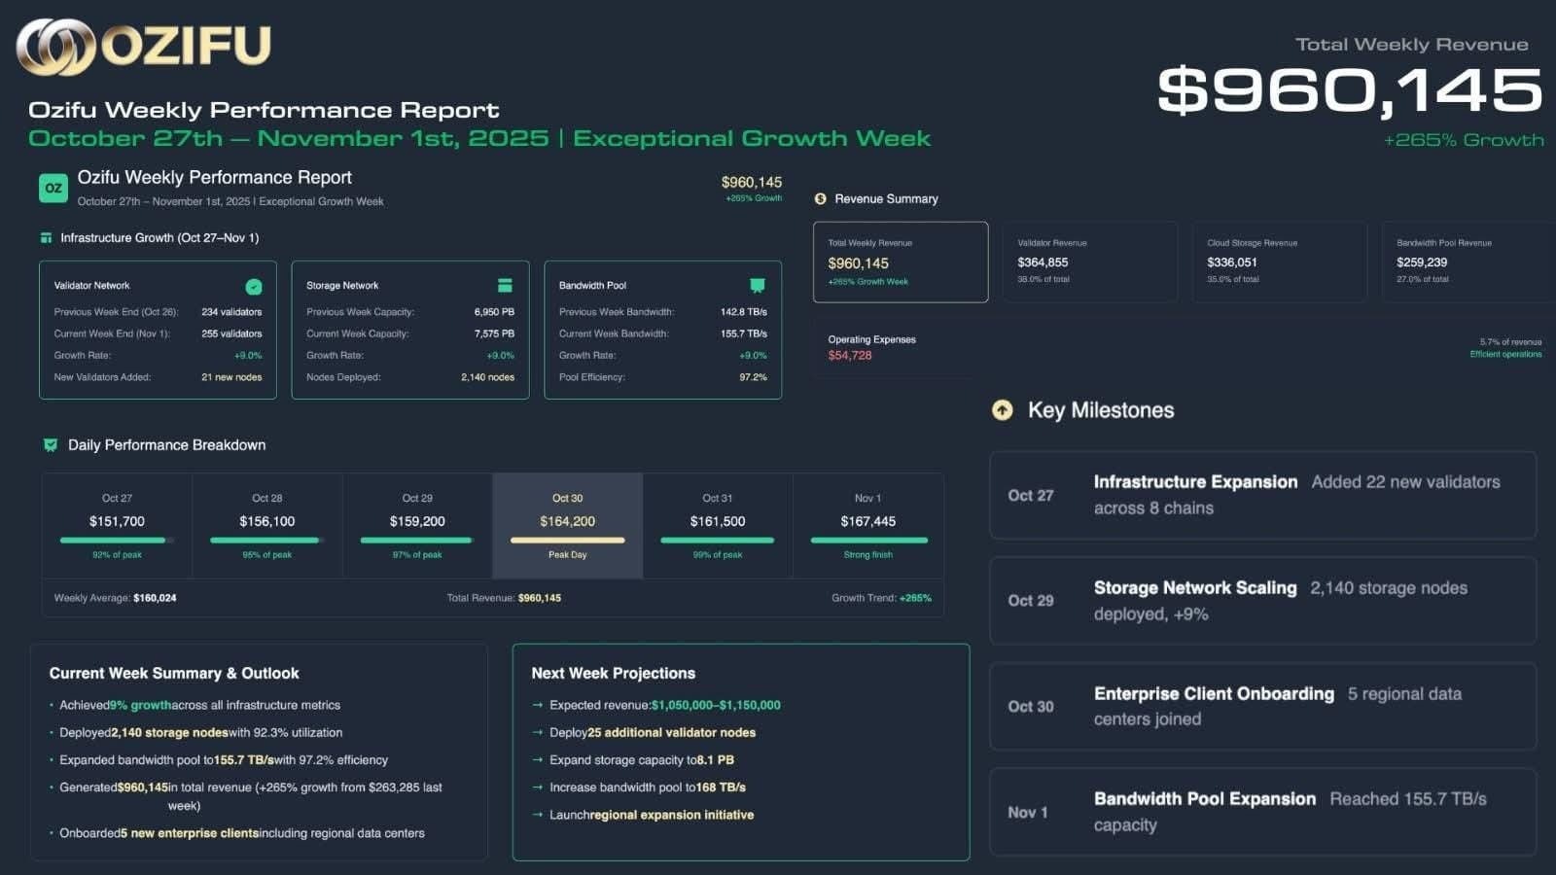Click the regional expansion initiative projection
This screenshot has height=875, width=1556.
coord(671,816)
